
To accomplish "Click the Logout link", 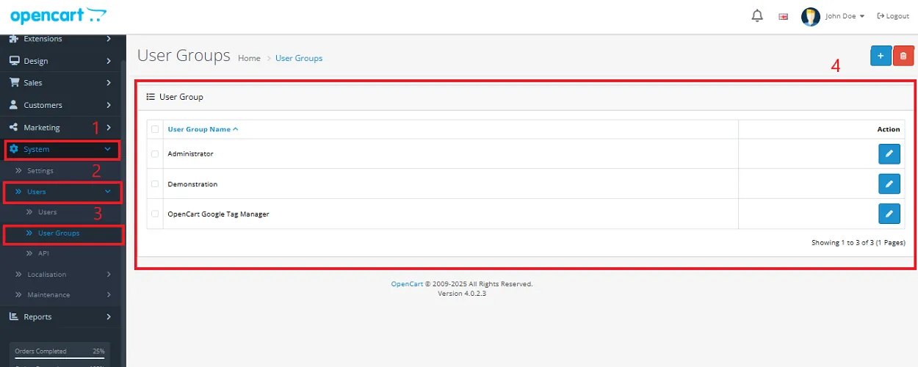I will pos(893,16).
